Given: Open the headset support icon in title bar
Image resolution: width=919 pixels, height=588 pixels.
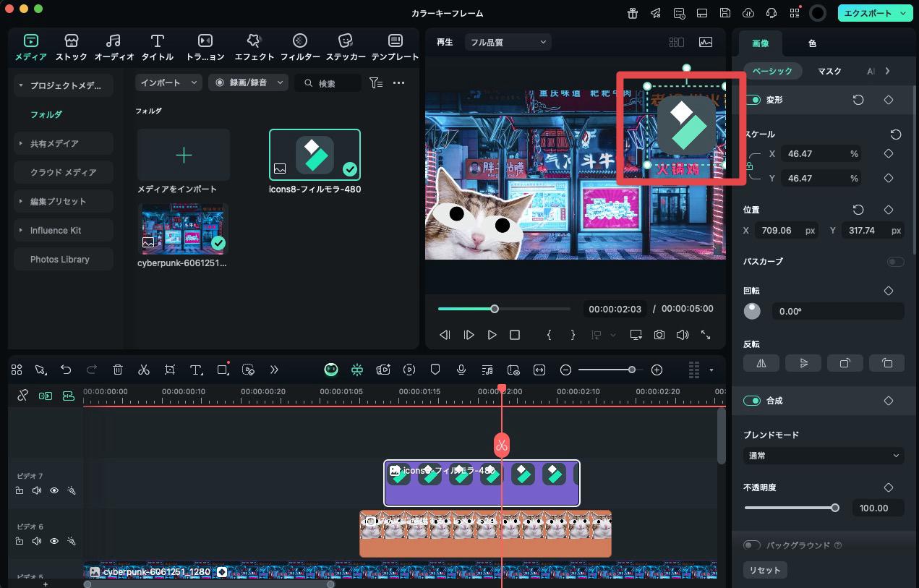Looking at the screenshot, I should [771, 13].
